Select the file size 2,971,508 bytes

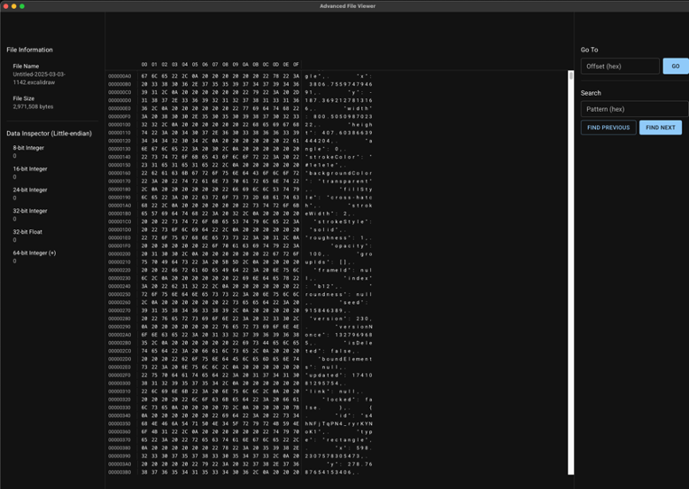(x=33, y=107)
